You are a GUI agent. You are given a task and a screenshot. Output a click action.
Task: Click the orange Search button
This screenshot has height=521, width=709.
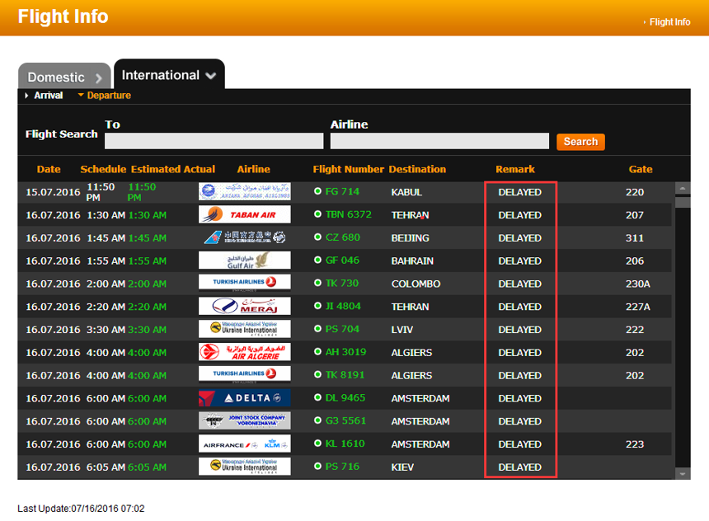[580, 142]
